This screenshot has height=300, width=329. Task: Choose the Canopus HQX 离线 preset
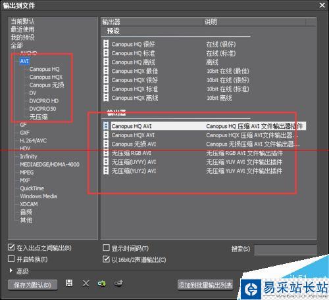coord(135,98)
